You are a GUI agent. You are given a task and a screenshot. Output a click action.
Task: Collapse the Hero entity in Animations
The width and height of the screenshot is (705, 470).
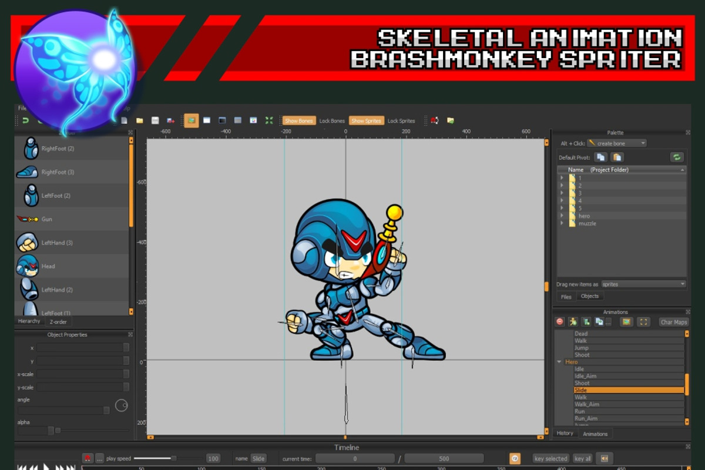tap(559, 362)
